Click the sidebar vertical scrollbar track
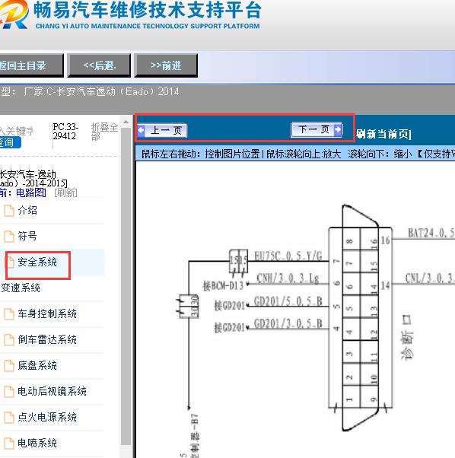Image resolution: width=455 pixels, height=458 pixels. 126,286
